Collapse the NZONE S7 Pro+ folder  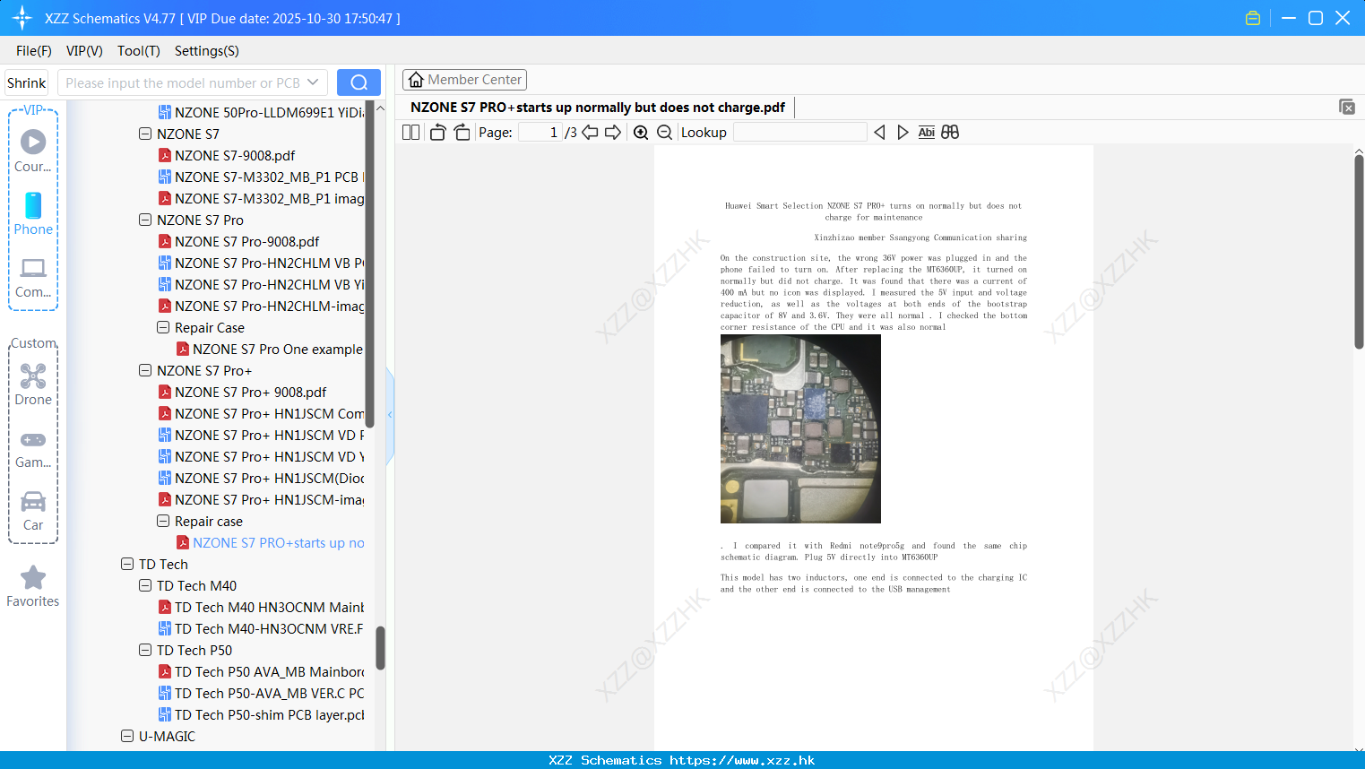pos(145,370)
